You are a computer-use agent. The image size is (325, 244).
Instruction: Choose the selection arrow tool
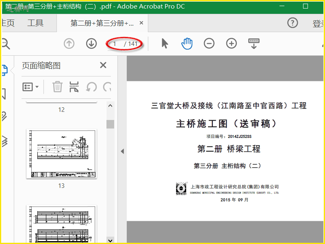(165, 44)
